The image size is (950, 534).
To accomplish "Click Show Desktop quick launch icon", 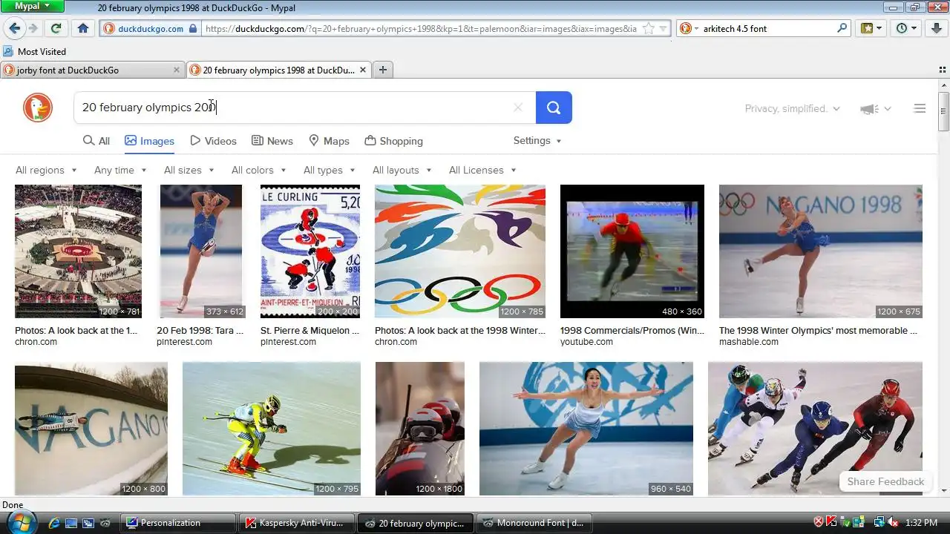I will point(71,523).
